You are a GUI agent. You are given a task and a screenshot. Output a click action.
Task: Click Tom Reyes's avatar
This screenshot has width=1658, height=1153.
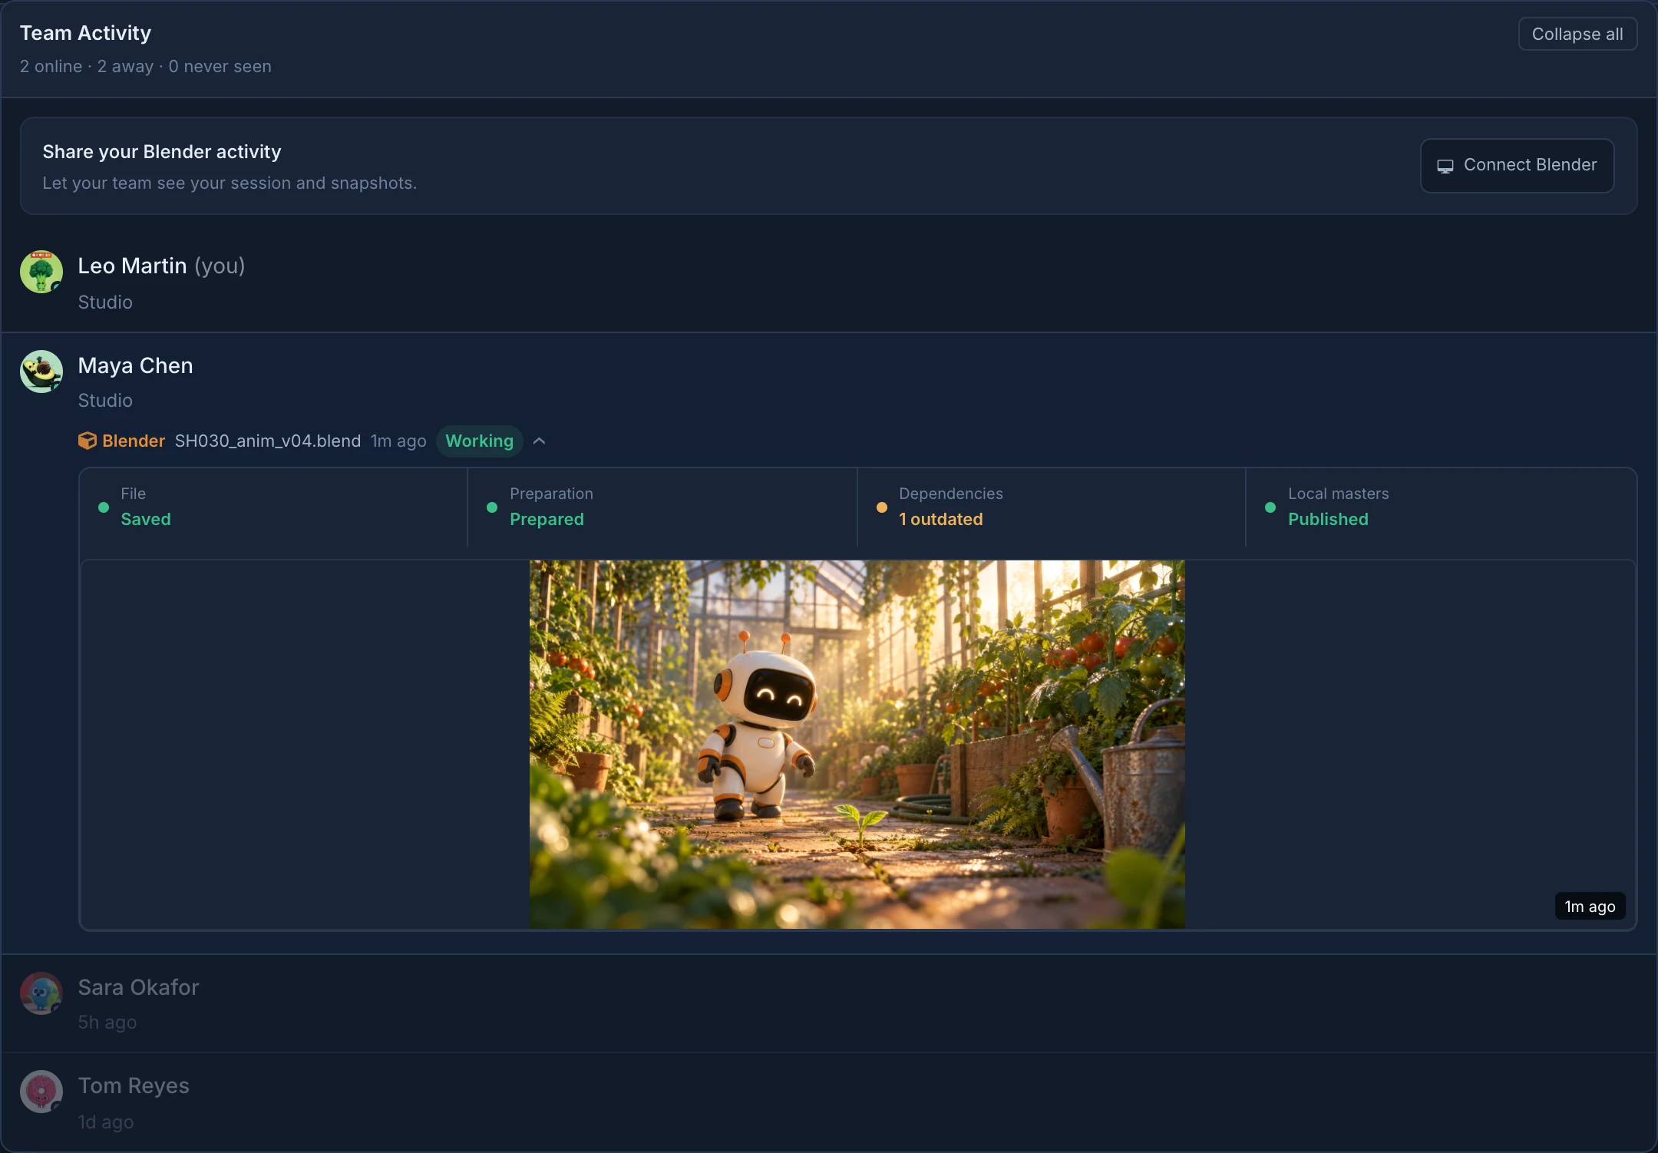point(41,1092)
